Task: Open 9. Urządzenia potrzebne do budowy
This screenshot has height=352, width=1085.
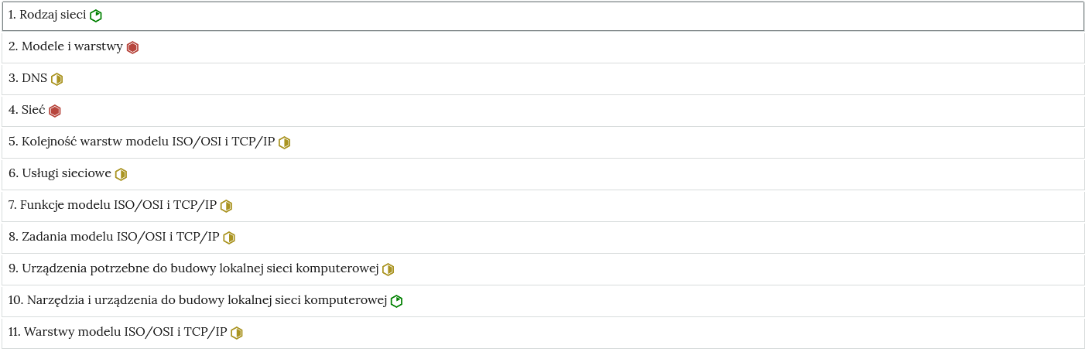Action: pyautogui.click(x=542, y=269)
